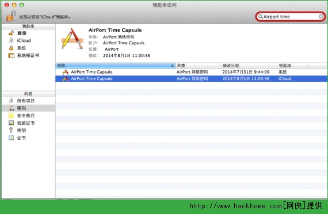Image resolution: width=328 pixels, height=214 pixels.
Task: Click the 位置 value AirPort
Action: pos(112,49)
